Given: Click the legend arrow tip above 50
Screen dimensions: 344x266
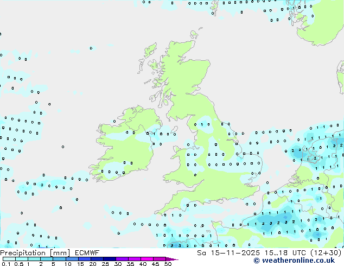Looking at the screenshot, I should [172, 259].
